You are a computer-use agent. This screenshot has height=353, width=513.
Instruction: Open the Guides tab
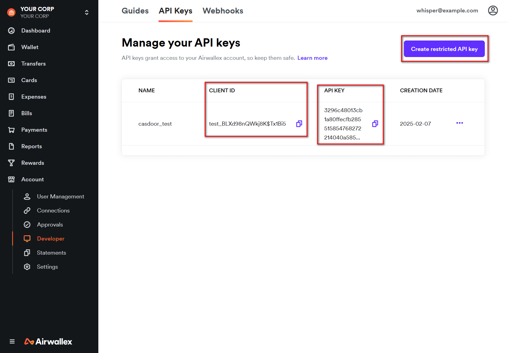pos(135,11)
